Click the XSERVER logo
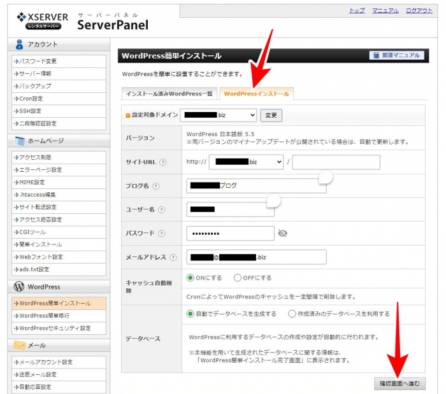The image size is (446, 394). point(43,21)
